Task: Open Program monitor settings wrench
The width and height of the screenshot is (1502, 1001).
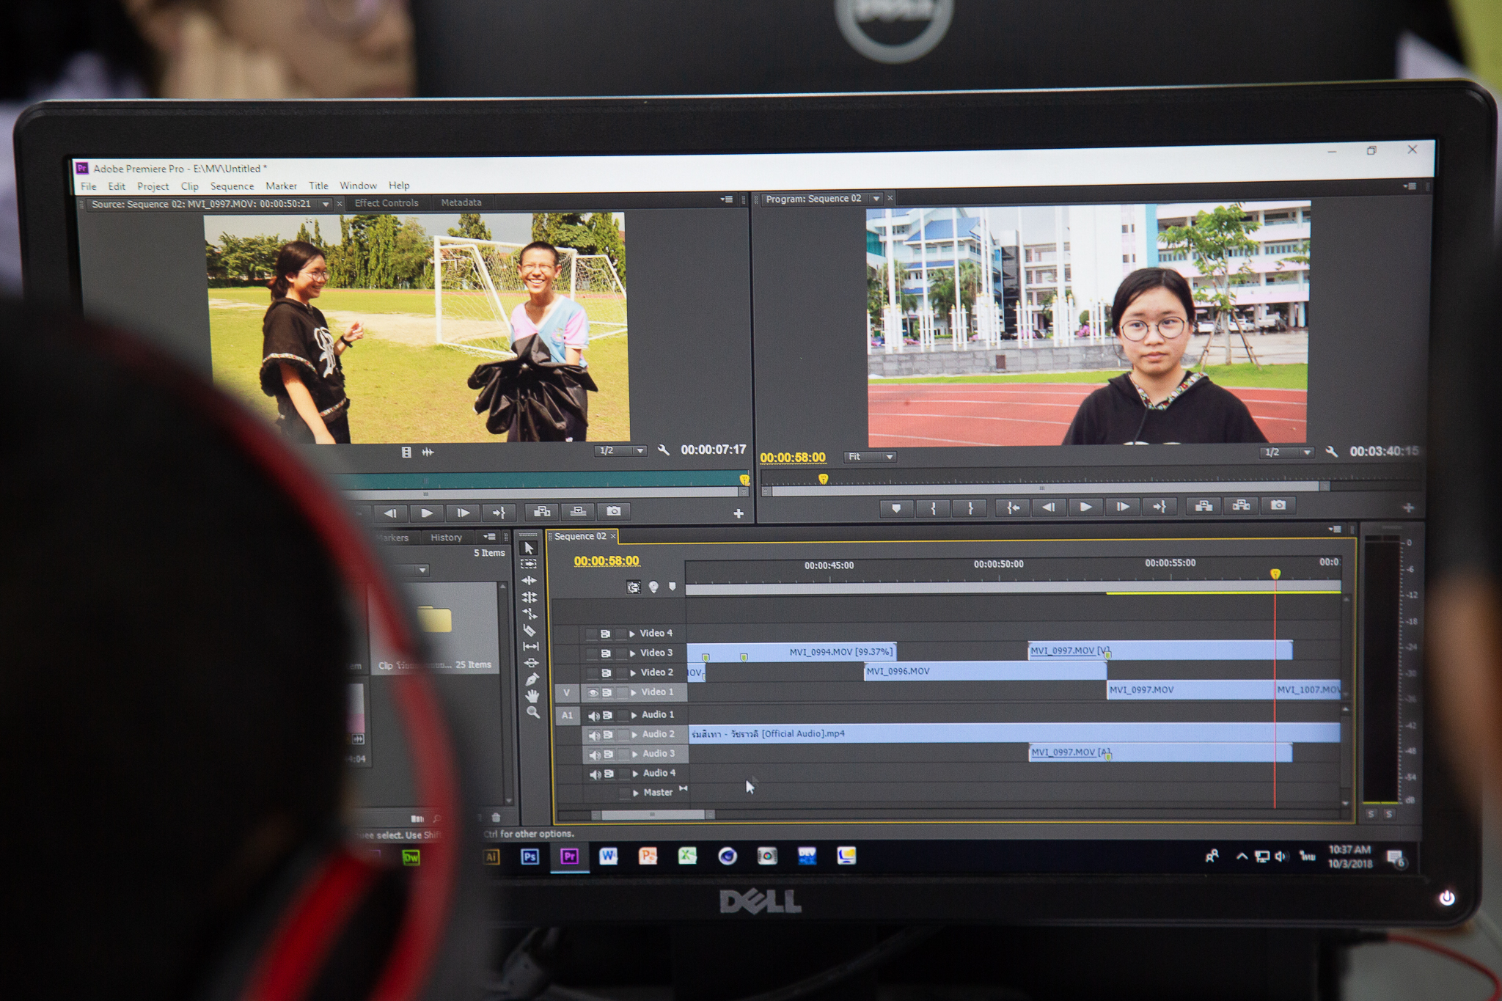Action: pyautogui.click(x=1331, y=452)
